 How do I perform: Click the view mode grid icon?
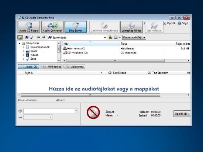(116, 37)
